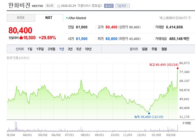
Task: Click the 선차트 label
Action: click(x=20, y=49)
